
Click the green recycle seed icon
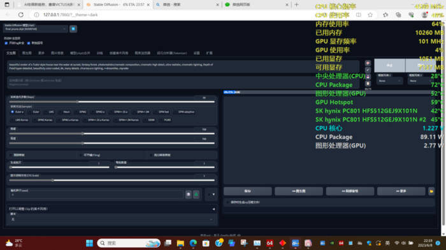pos(196,194)
